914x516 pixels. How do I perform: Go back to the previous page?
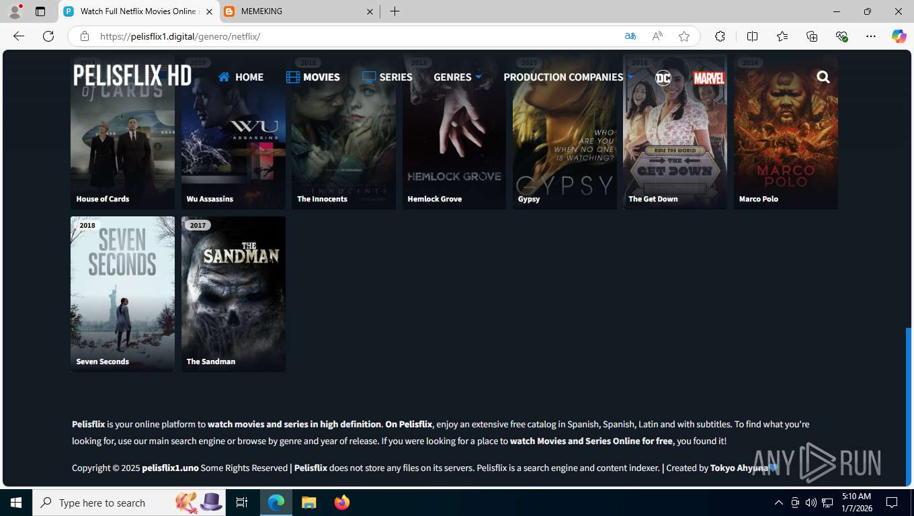(19, 36)
